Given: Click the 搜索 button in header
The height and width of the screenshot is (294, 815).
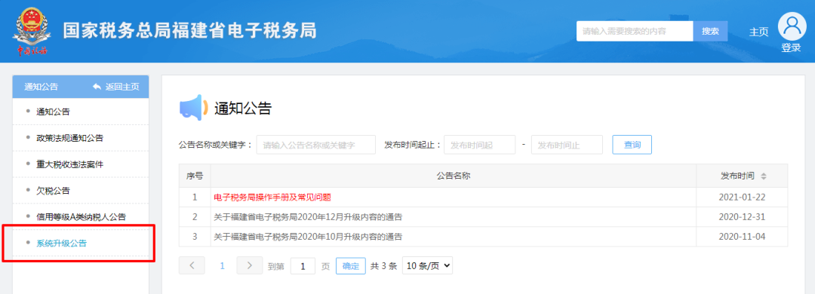Looking at the screenshot, I should pyautogui.click(x=711, y=31).
